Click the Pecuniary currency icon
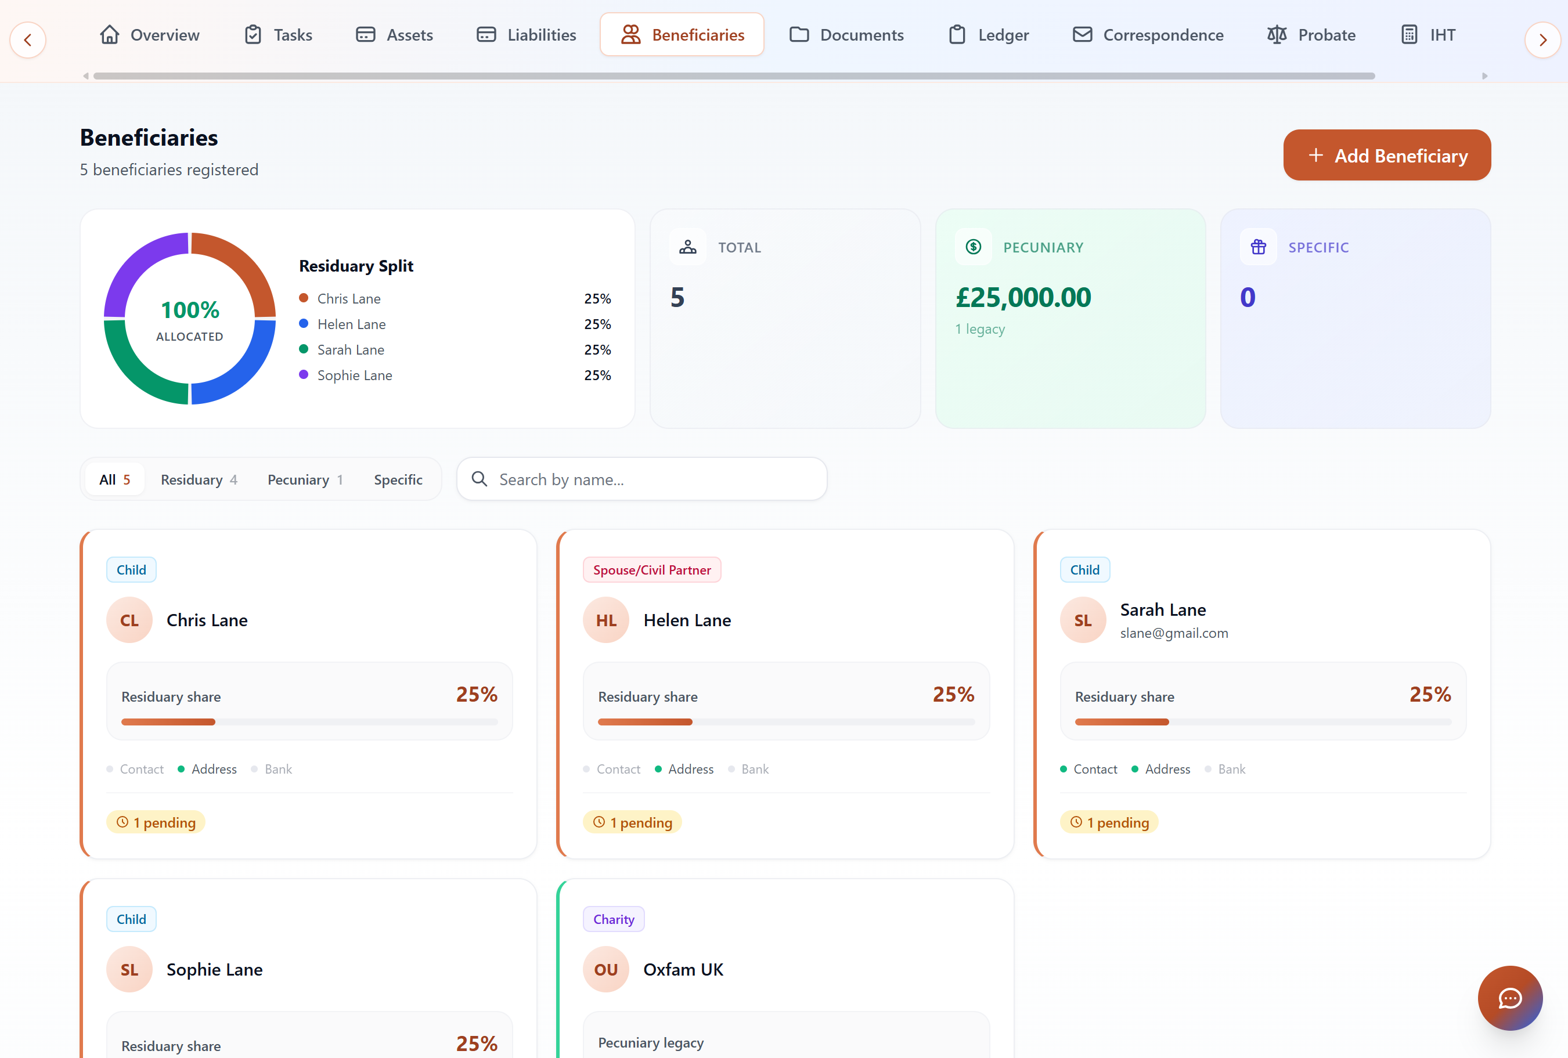The height and width of the screenshot is (1058, 1568). tap(973, 247)
